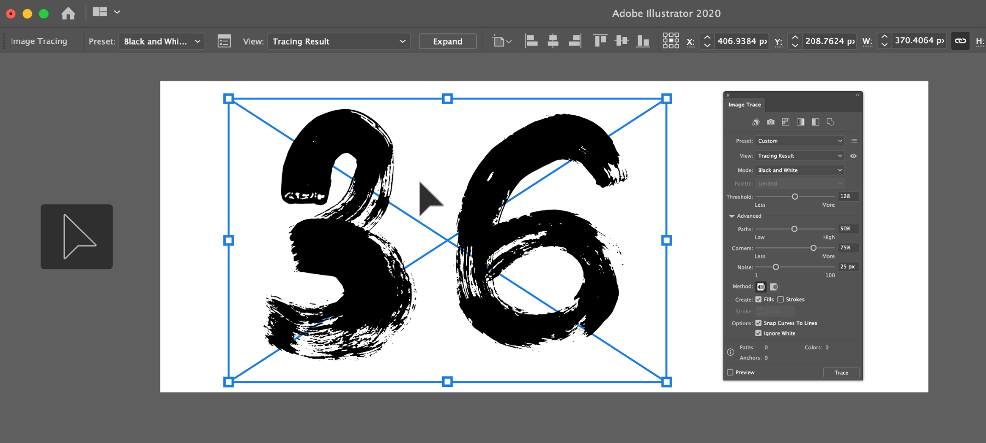Click the Threshold slider handle
The height and width of the screenshot is (443, 986).
tap(795, 197)
